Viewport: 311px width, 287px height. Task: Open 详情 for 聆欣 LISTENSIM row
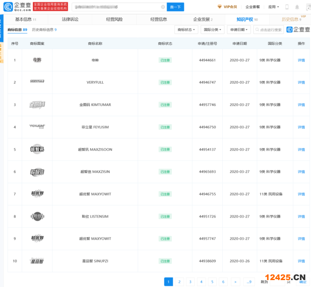click(x=301, y=217)
